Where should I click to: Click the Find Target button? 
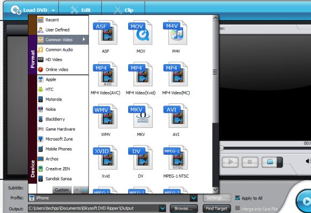click(217, 208)
